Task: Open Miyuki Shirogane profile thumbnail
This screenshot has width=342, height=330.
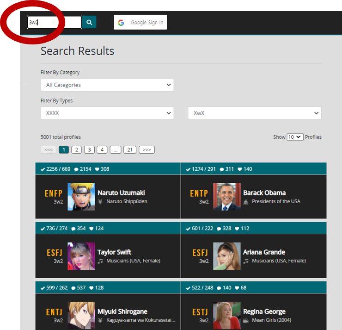Action: tap(81, 315)
